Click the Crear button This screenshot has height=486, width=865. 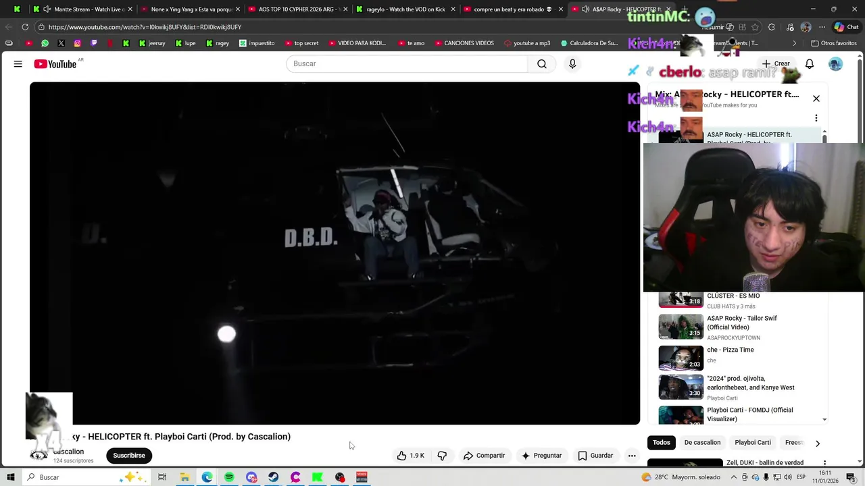click(x=776, y=63)
